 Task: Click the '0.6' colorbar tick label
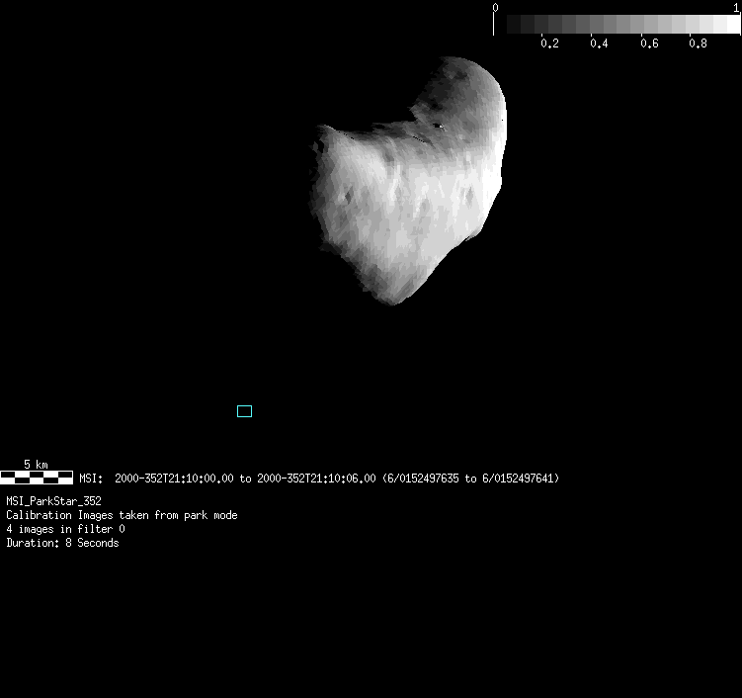649,44
